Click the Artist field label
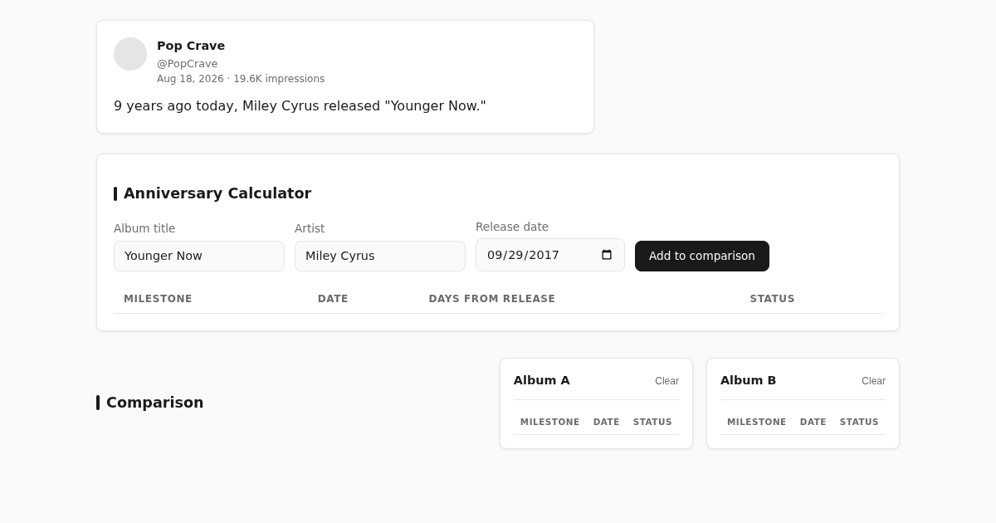The image size is (996, 523). click(310, 228)
